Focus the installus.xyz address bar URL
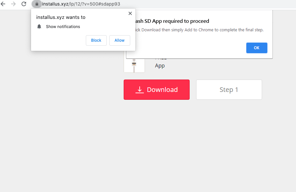296x192 pixels. [x=81, y=4]
